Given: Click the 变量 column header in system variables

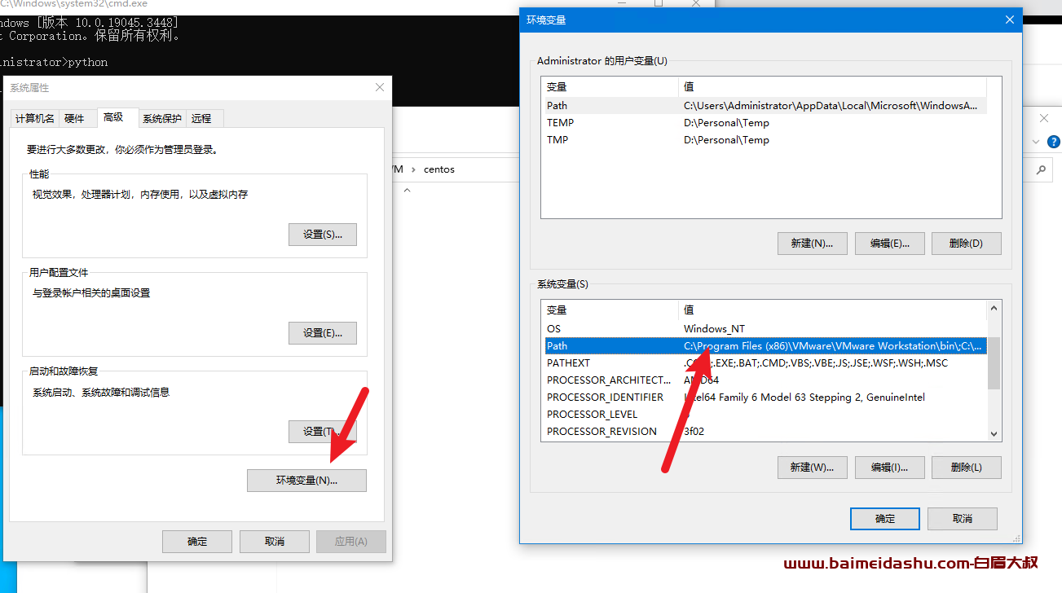Looking at the screenshot, I should tap(610, 310).
